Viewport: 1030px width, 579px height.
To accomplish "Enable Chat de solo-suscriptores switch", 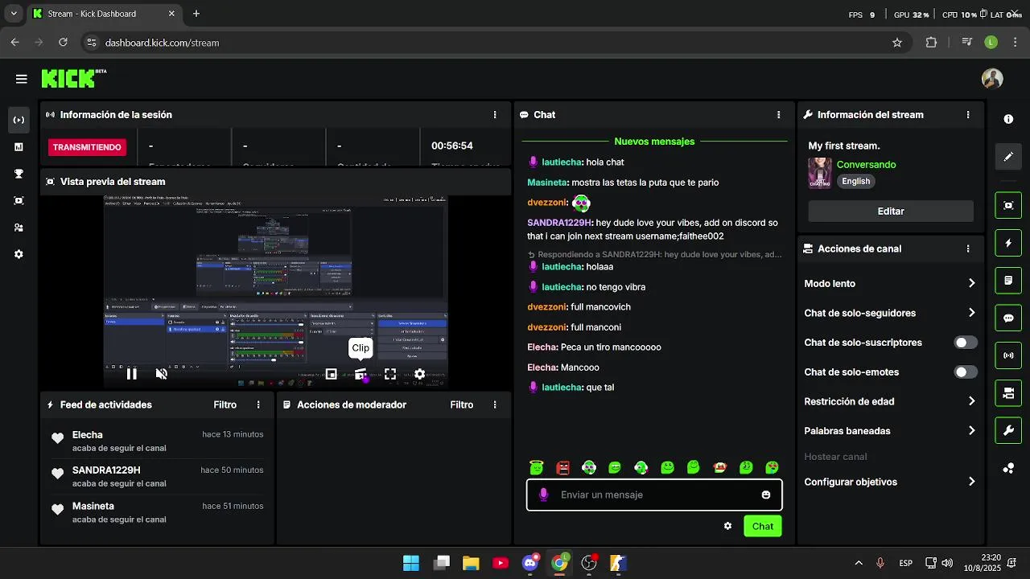I will [x=966, y=343].
